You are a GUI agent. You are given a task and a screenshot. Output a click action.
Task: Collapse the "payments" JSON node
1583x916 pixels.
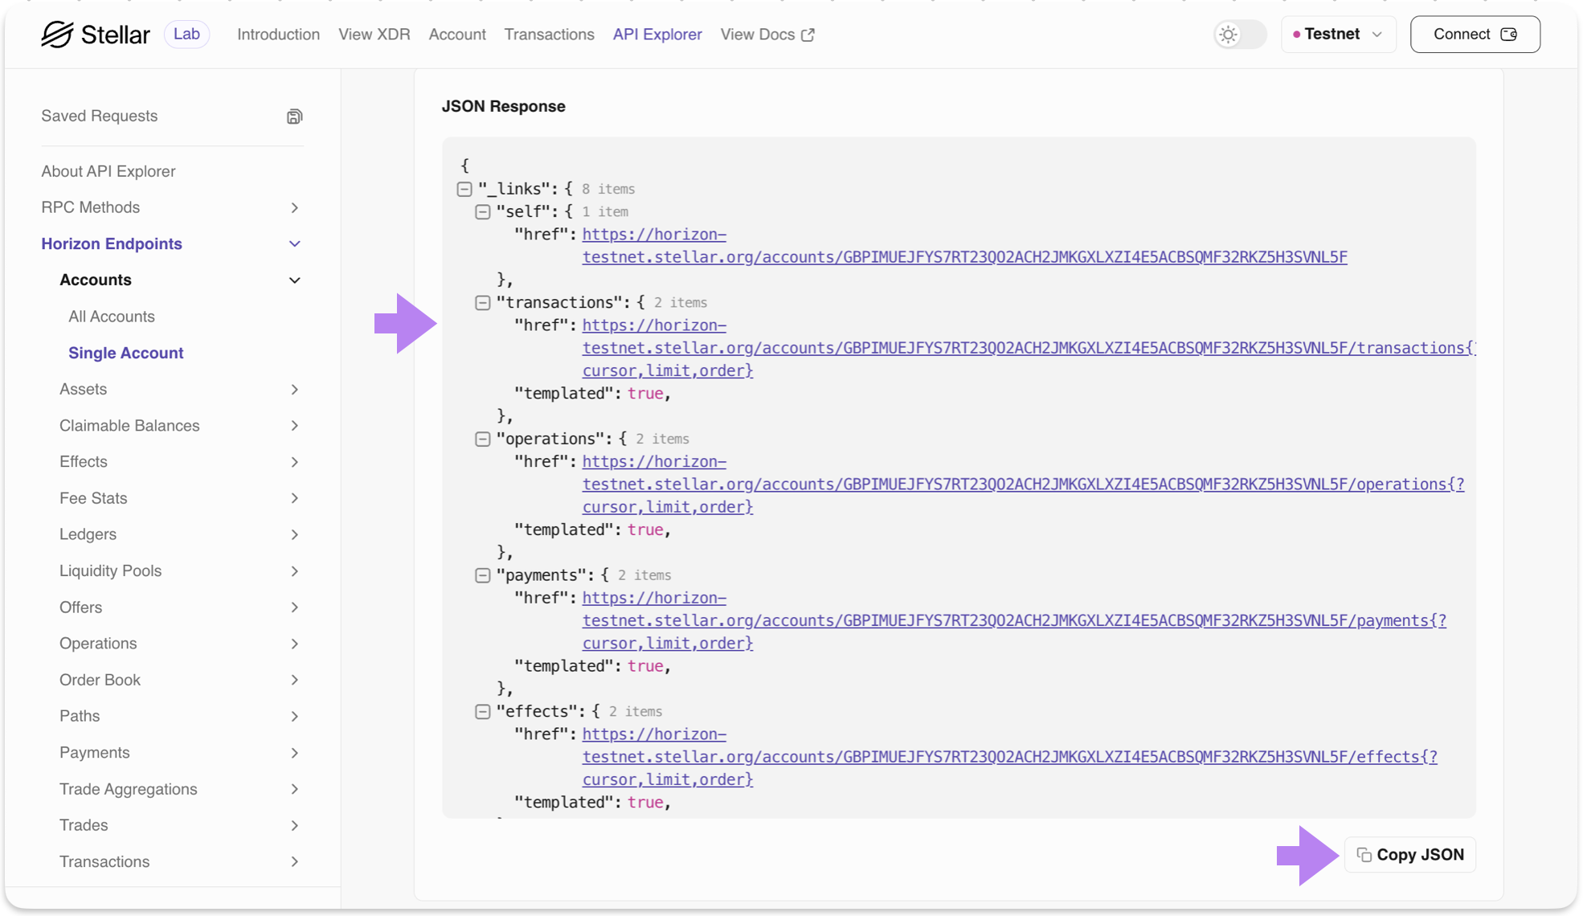[x=482, y=575]
